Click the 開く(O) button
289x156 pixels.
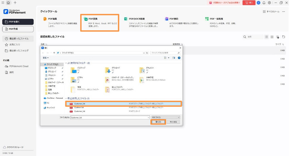pos(158,122)
